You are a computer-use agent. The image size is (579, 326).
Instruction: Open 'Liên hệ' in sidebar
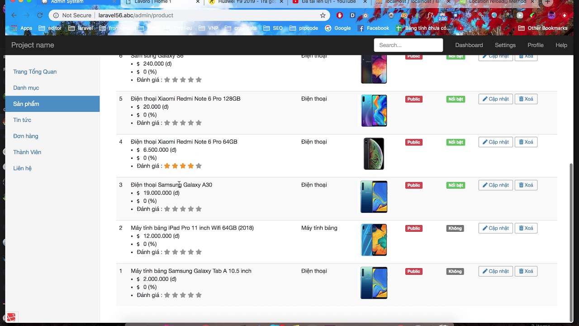pyautogui.click(x=23, y=168)
